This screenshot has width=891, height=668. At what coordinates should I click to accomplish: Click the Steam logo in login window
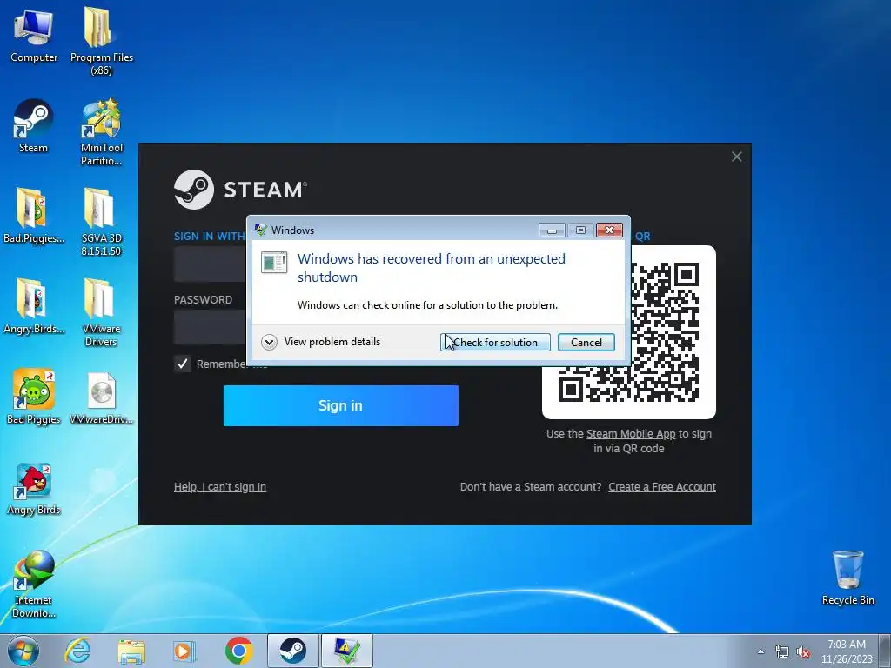click(240, 189)
